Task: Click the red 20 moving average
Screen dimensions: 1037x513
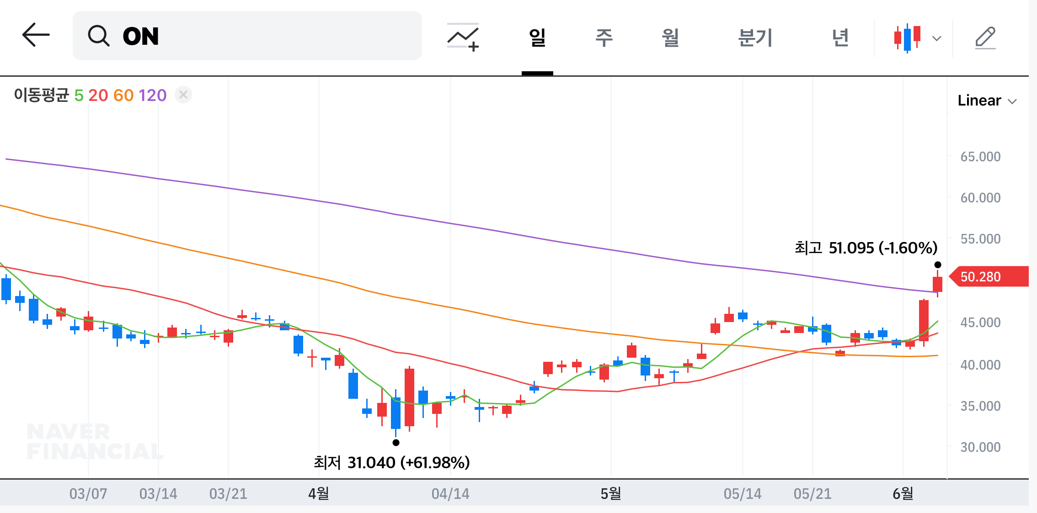Action: pos(98,95)
